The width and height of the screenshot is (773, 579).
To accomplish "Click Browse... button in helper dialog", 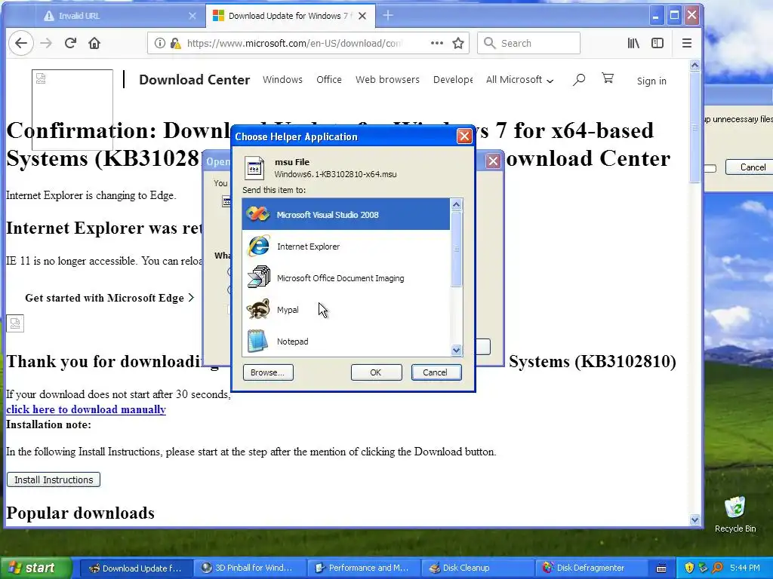I will tap(268, 372).
